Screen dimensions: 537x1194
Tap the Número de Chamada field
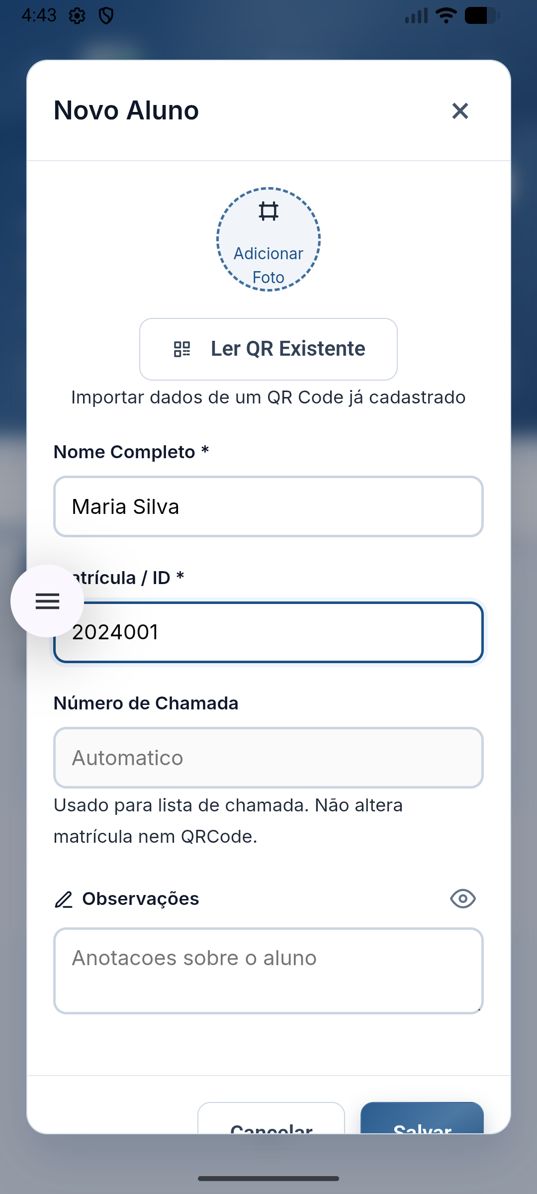[268, 758]
